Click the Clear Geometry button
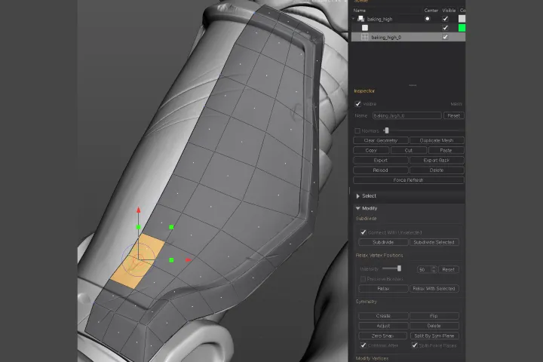The width and height of the screenshot is (543, 362). tap(381, 140)
